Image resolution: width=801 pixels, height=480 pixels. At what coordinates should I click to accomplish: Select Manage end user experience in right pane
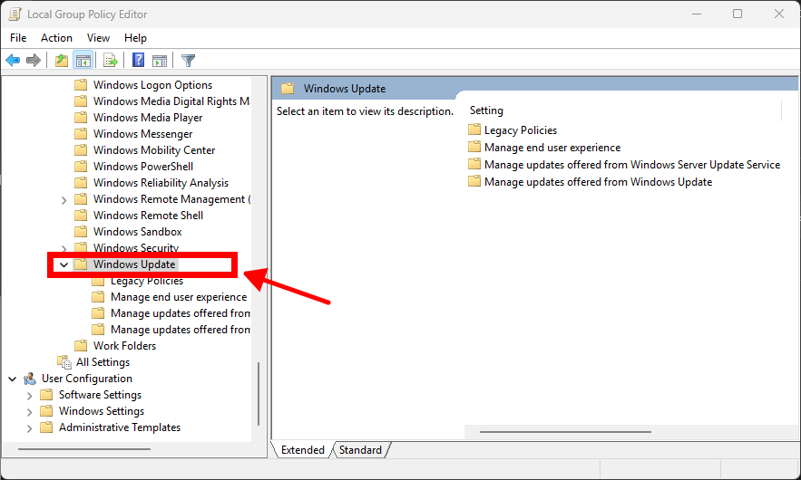552,148
